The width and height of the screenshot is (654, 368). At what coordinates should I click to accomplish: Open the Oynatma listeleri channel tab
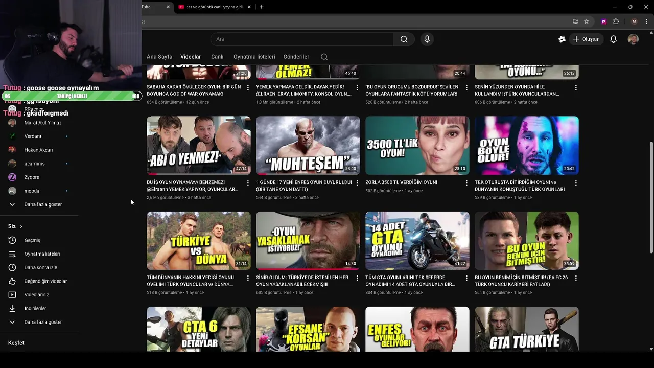254,57
